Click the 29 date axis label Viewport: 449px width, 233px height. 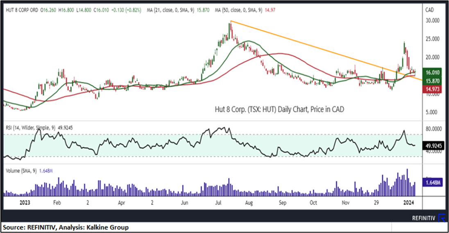click(376, 203)
